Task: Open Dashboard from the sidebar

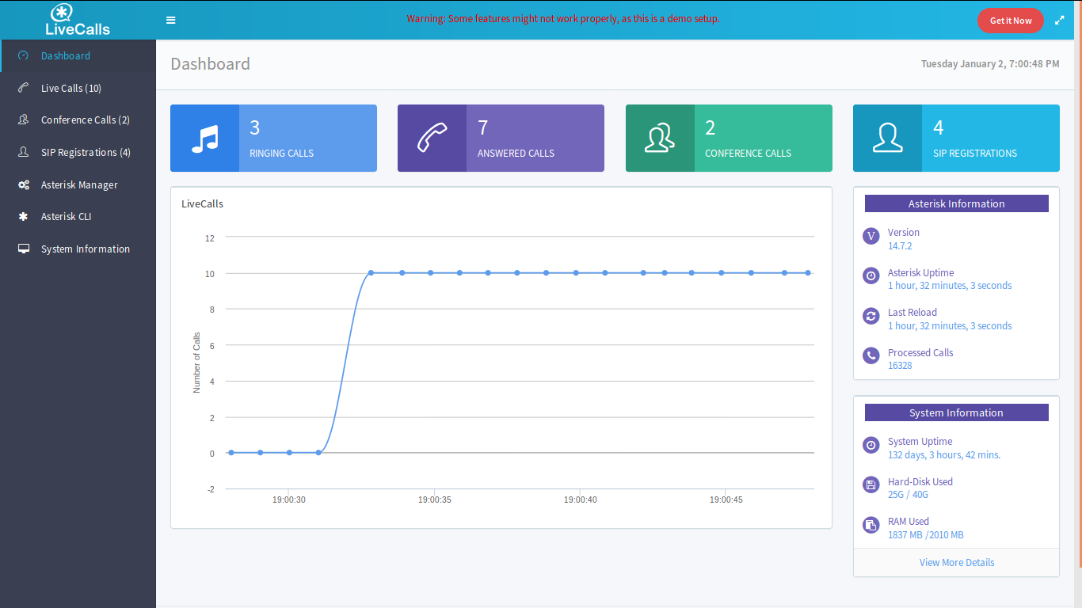Action: click(x=78, y=55)
